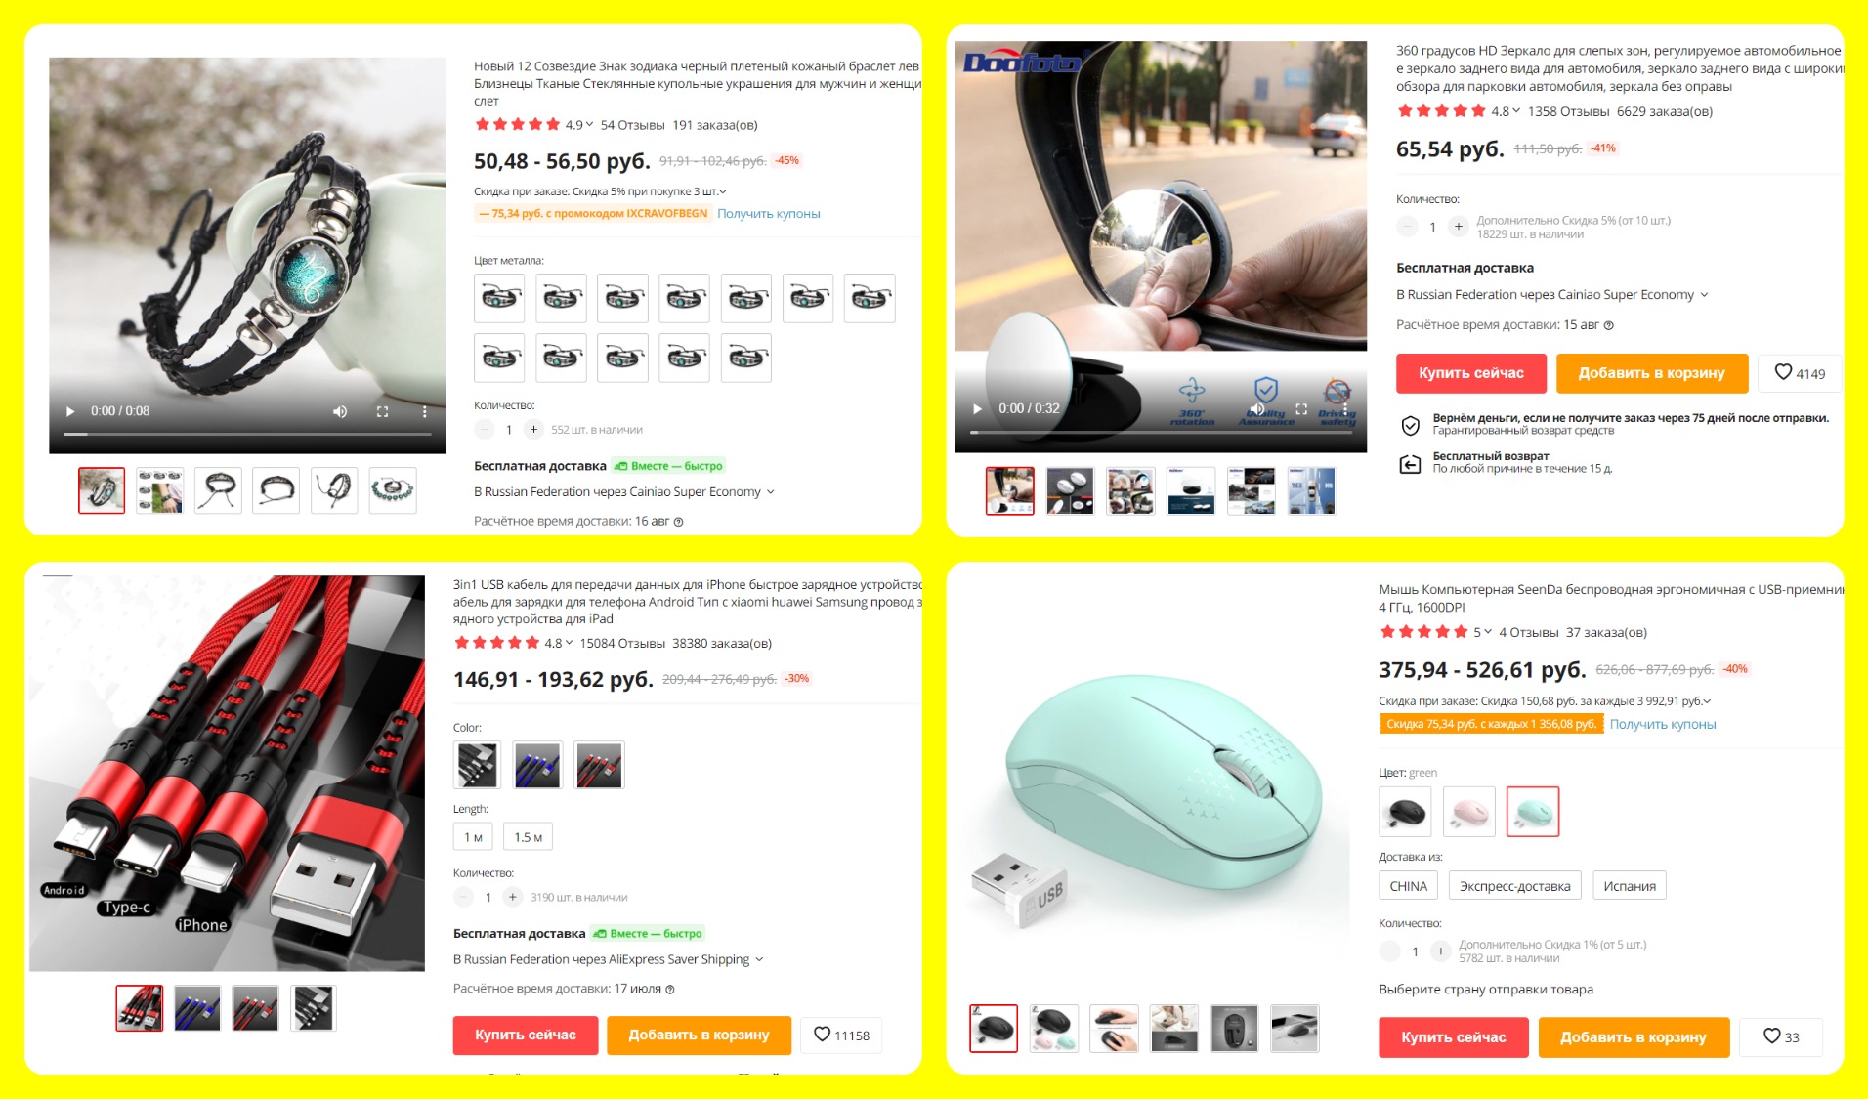Choose shipping from Испания
Image resolution: width=1868 pixels, height=1099 pixels.
pos(1630,886)
